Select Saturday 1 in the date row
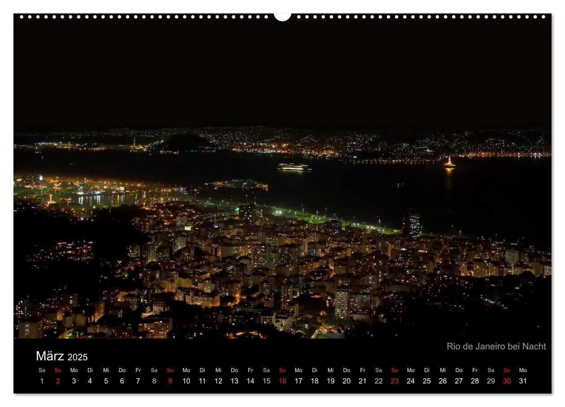 coord(42,381)
